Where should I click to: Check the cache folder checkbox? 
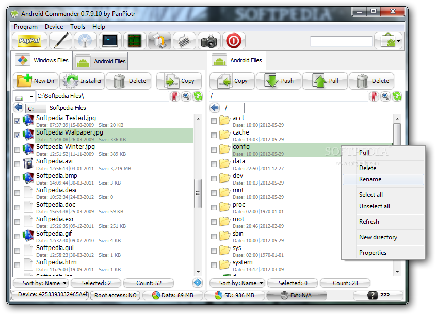point(214,135)
